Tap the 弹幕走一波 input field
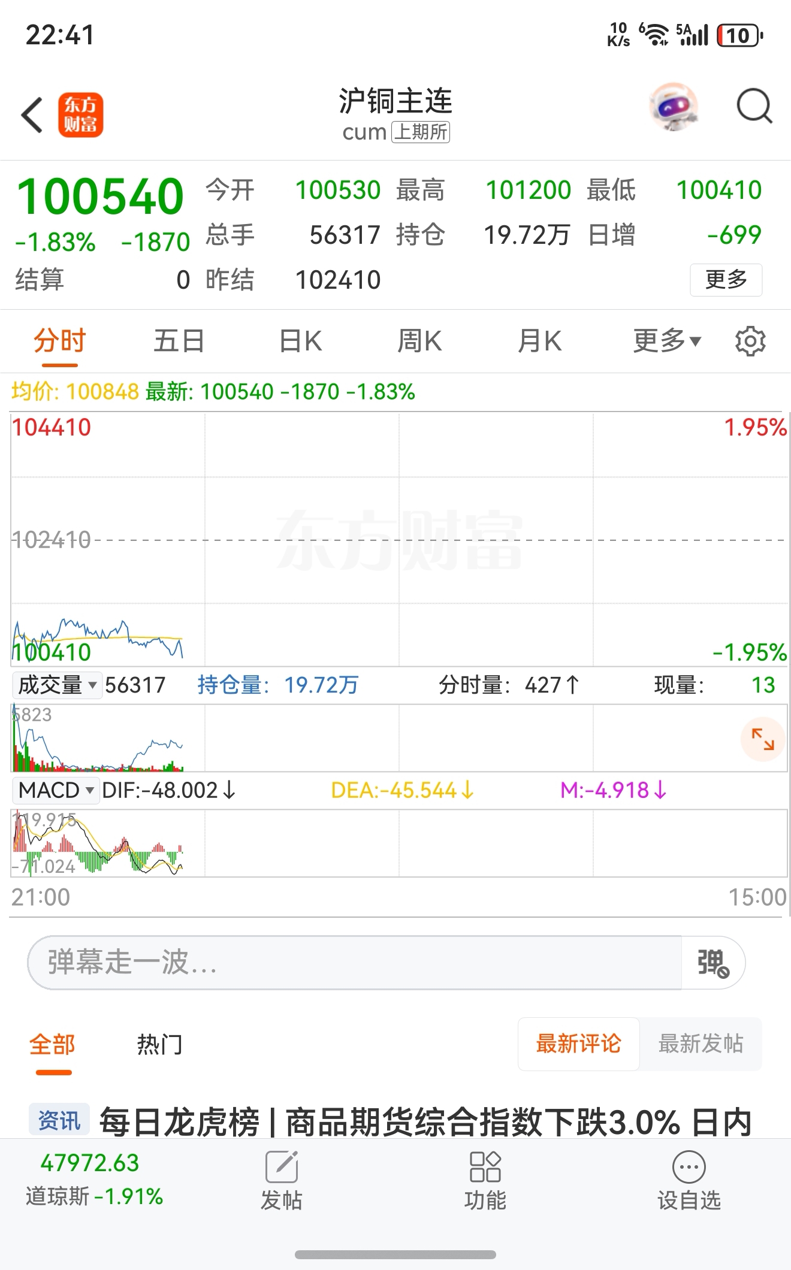The height and width of the screenshot is (1270, 791). pyautogui.click(x=354, y=963)
